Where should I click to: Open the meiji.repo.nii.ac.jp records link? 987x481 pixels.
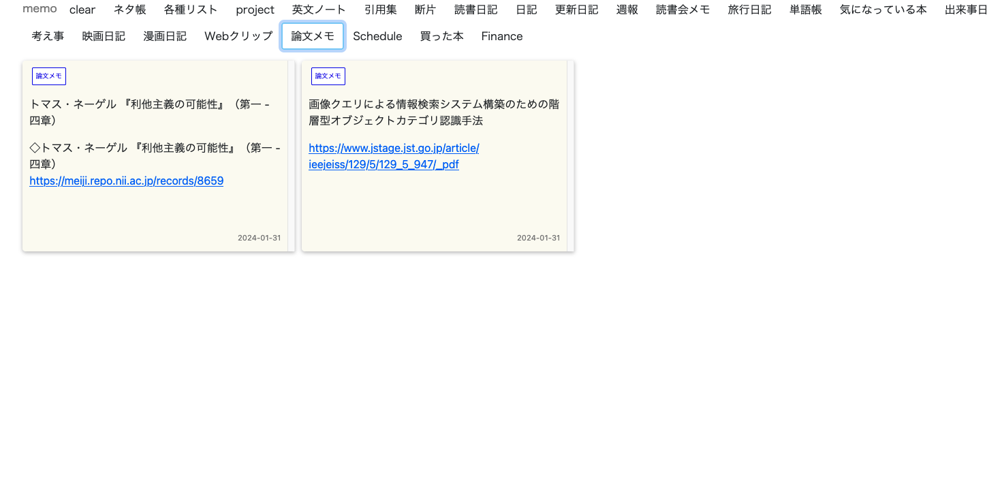pyautogui.click(x=126, y=181)
